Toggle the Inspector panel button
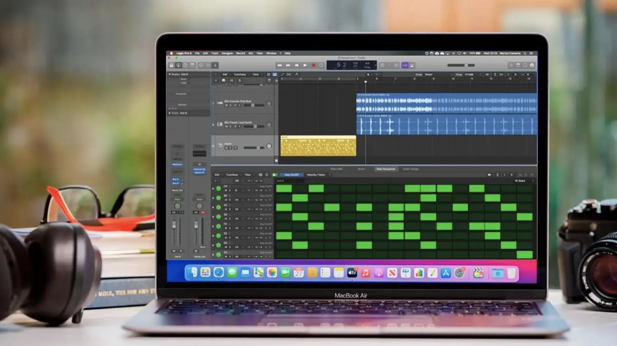The image size is (617, 346). pyautogui.click(x=178, y=65)
